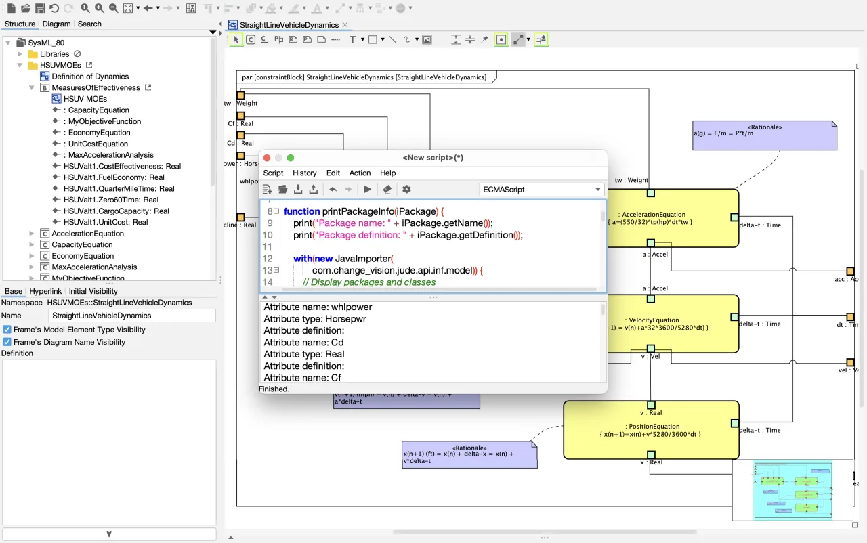
Task: Collapse code fold at line 13
Action: pyautogui.click(x=276, y=270)
